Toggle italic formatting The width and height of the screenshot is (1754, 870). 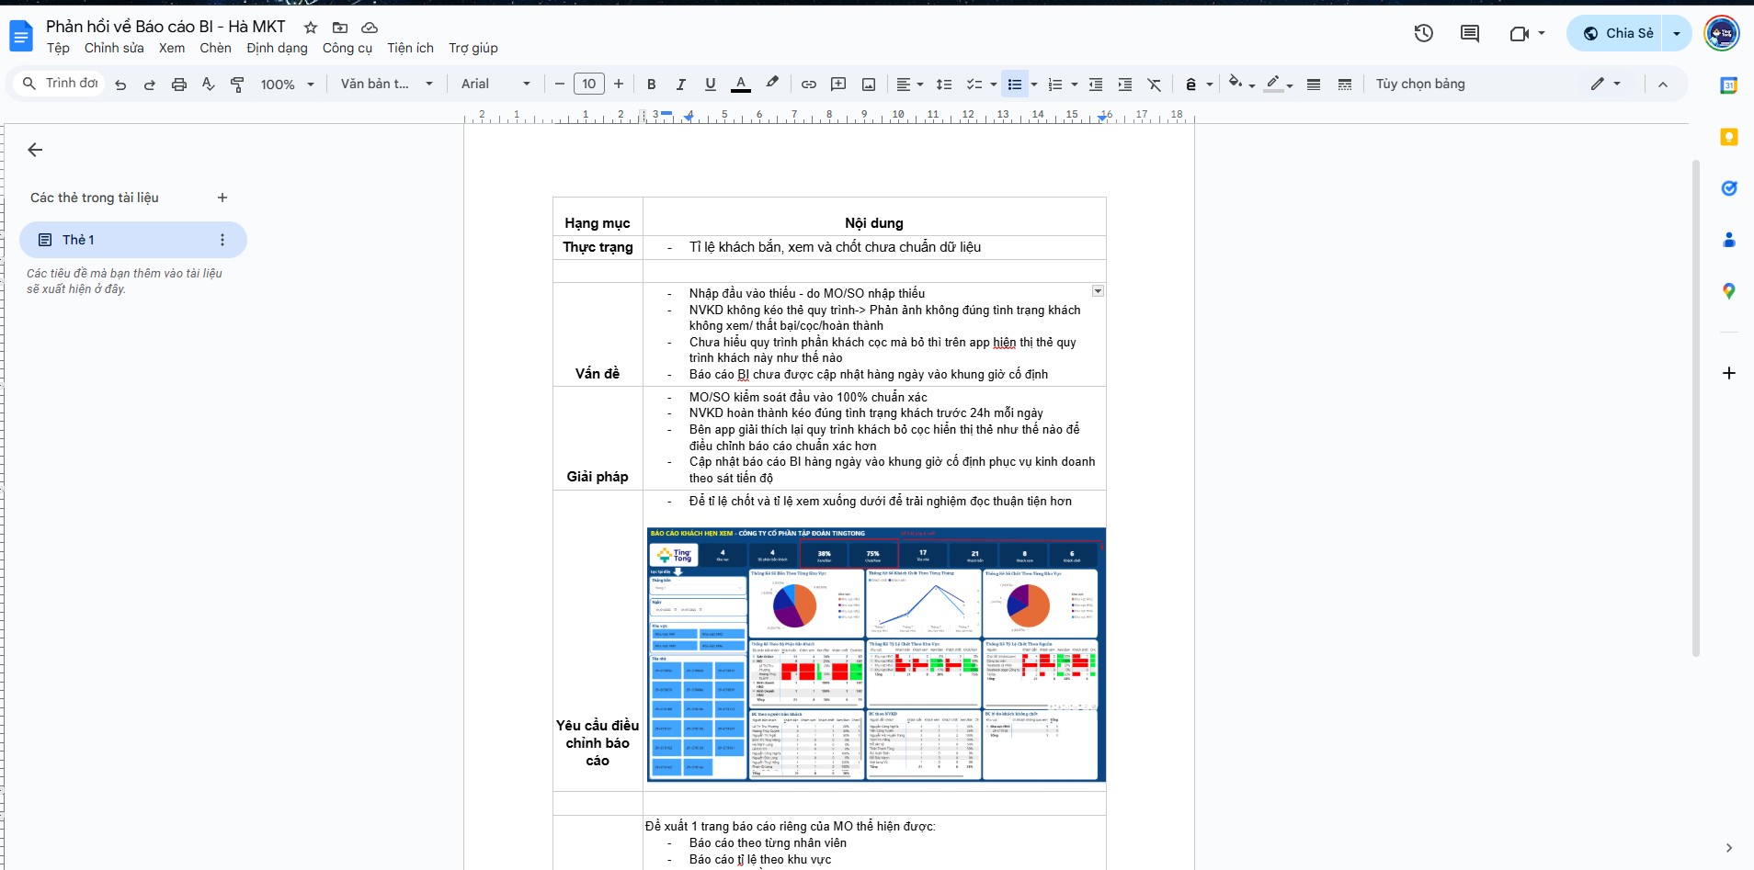[680, 85]
